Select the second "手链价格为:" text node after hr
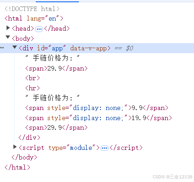The width and height of the screenshot is (194, 182). [x=52, y=98]
